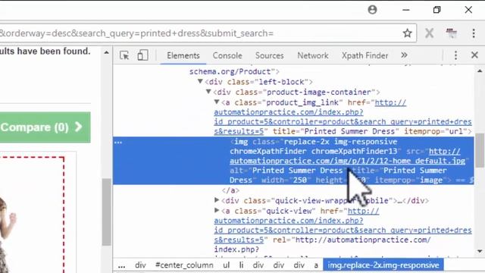Click the Compare (0) button
This screenshot has height=273, width=485.
[x=45, y=127]
